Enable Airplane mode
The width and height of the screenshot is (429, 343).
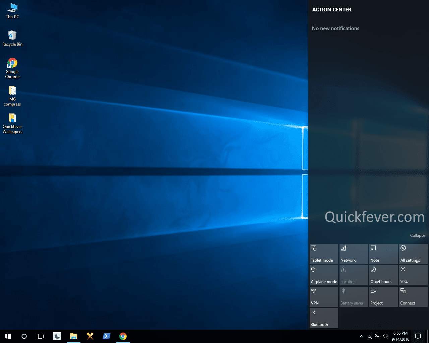click(x=324, y=275)
